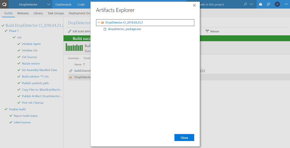Click the pencil Edit build definition icon

[x=70, y=31]
